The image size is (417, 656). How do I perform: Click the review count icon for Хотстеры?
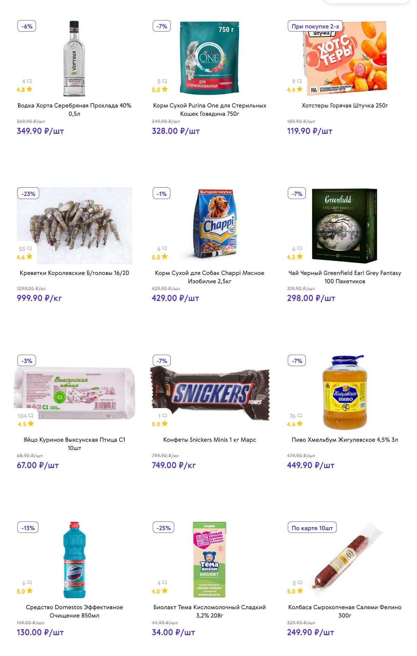point(300,81)
